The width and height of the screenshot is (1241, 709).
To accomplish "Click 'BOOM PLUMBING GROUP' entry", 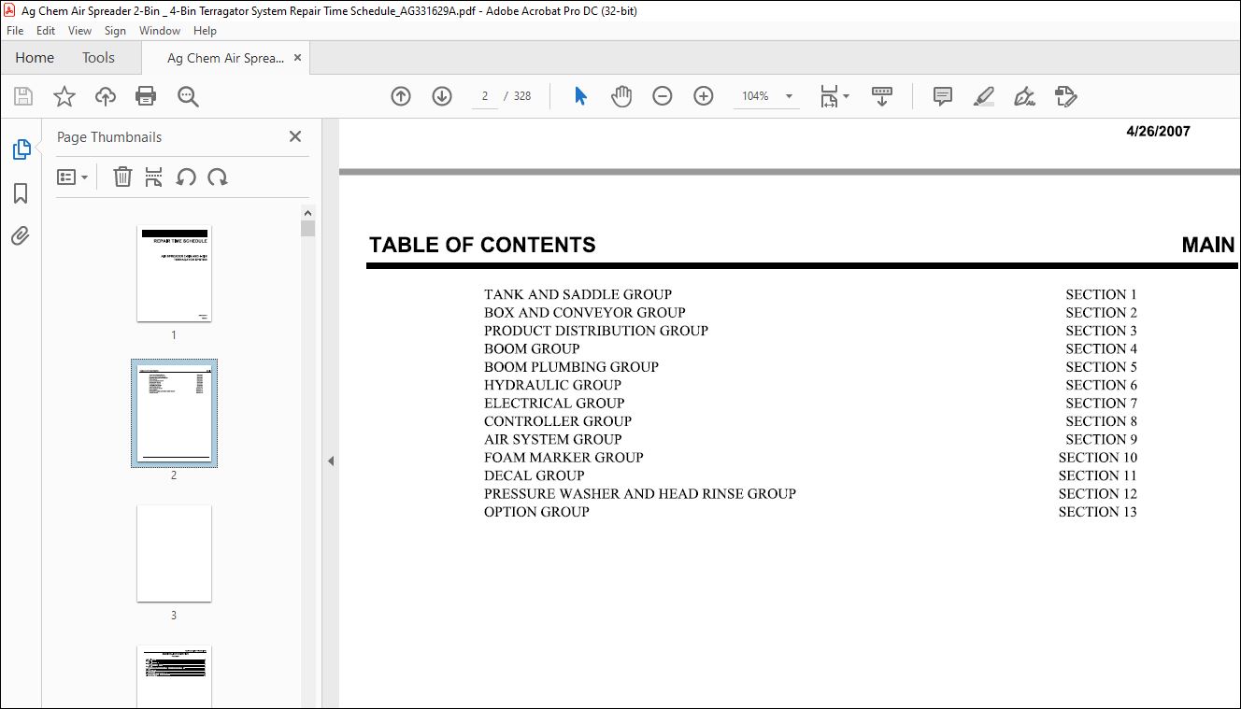I will [x=571, y=366].
